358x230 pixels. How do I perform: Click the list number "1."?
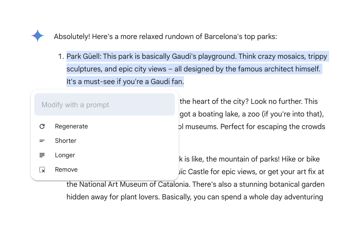coord(61,57)
